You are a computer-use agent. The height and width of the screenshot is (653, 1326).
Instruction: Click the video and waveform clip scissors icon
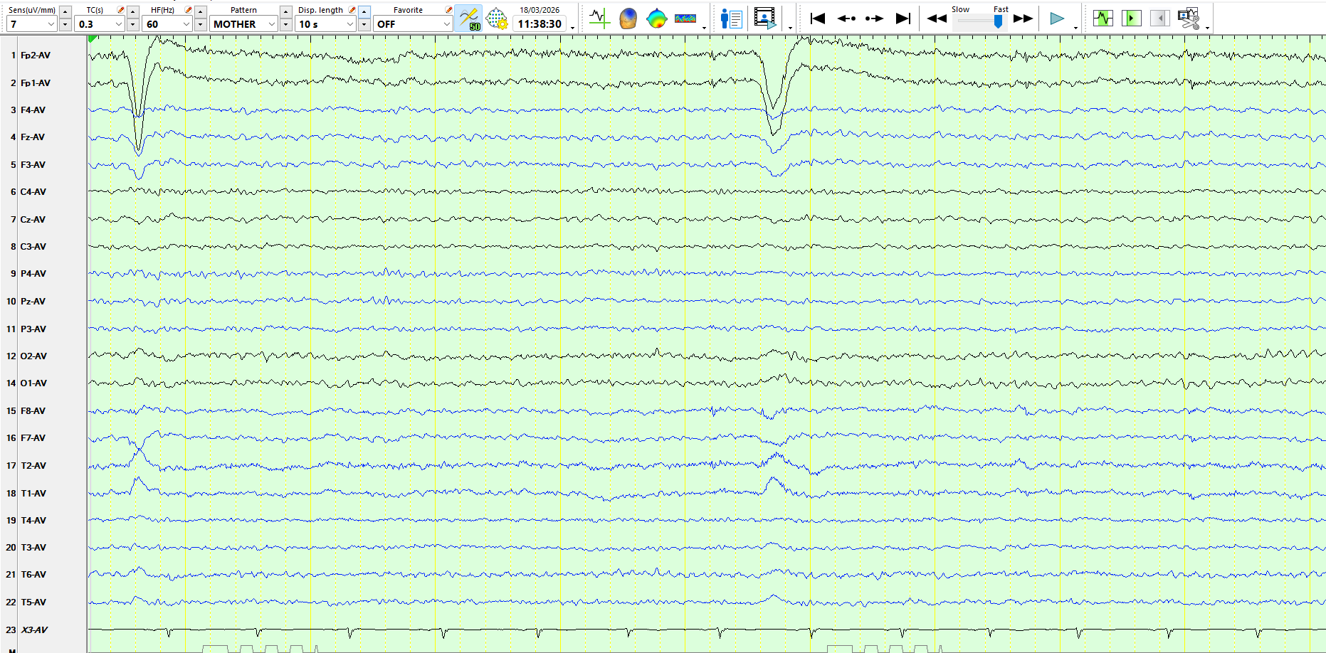click(1188, 18)
